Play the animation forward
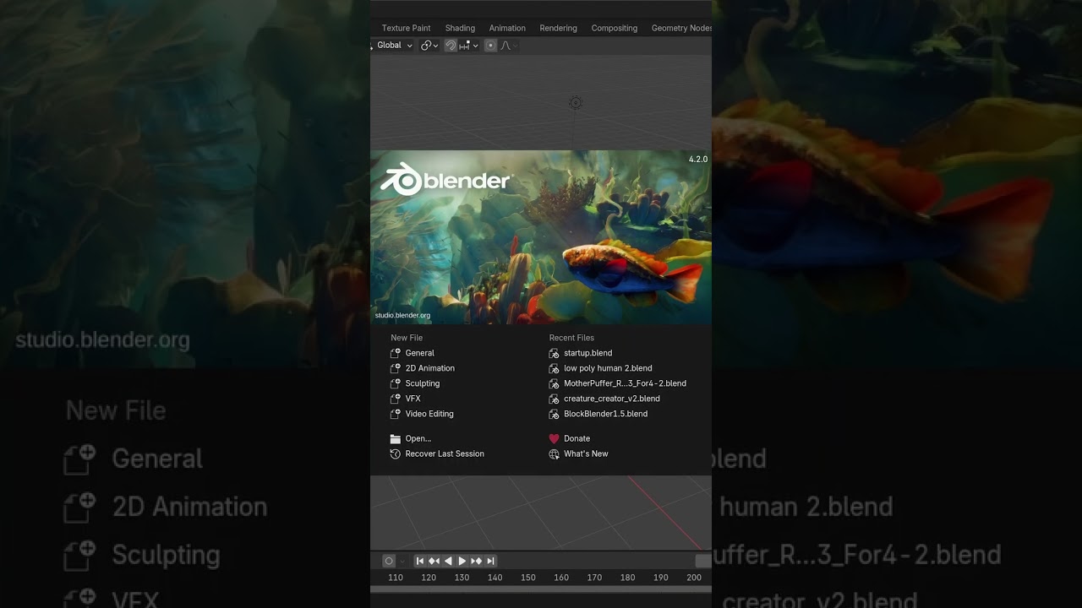The height and width of the screenshot is (608, 1082). [462, 561]
